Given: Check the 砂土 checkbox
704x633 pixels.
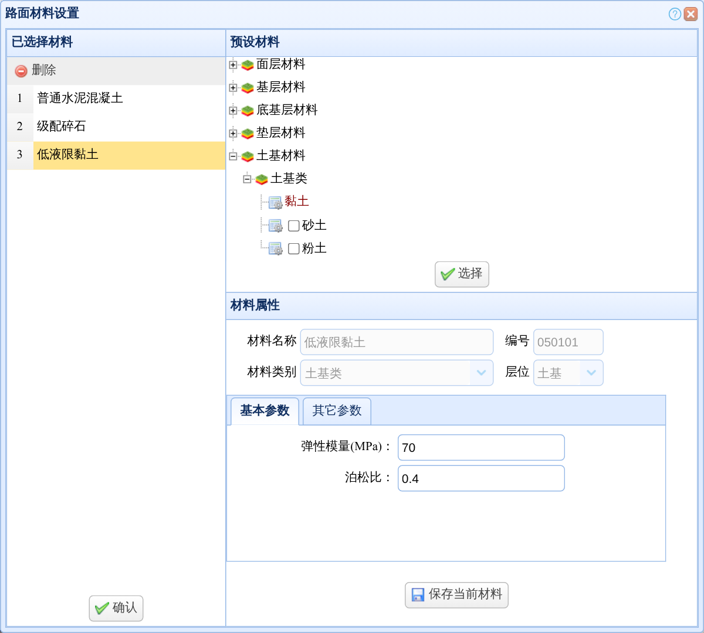Looking at the screenshot, I should 294,226.
